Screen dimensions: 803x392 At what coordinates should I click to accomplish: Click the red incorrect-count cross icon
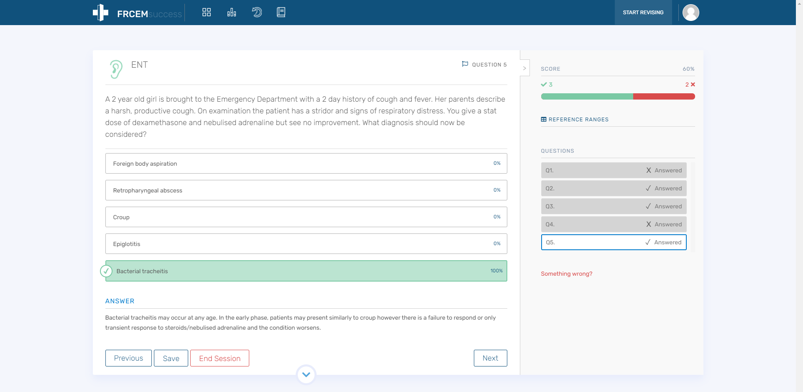[693, 85]
